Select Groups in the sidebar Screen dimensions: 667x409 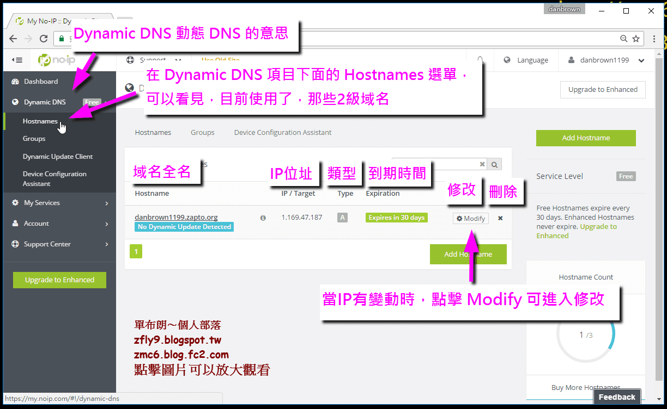pos(34,139)
